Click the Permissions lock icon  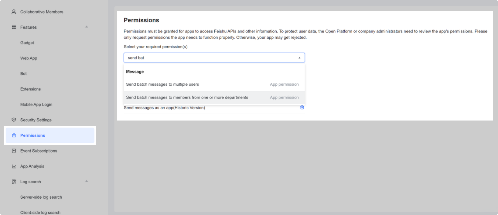[14, 135]
